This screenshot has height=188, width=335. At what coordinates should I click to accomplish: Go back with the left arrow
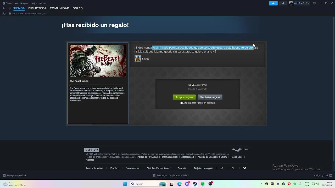point(4,8)
